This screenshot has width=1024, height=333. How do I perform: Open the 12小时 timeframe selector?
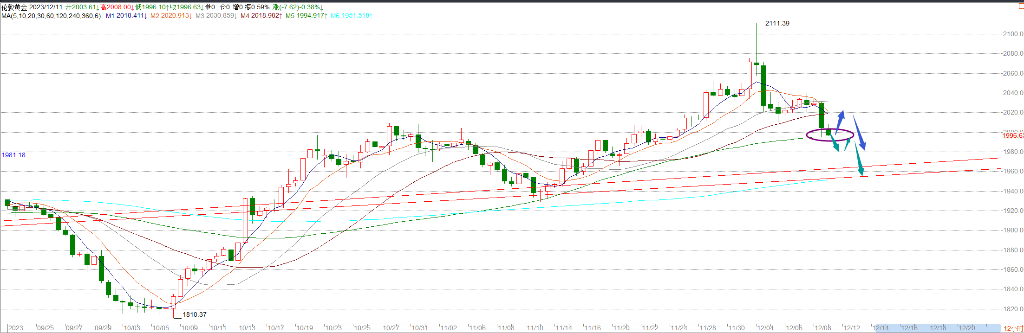click(1013, 328)
